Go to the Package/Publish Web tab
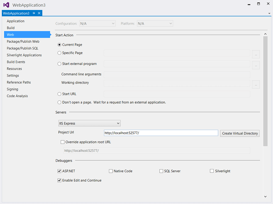Image resolution: width=273 pixels, height=204 pixels. click(x=23, y=41)
